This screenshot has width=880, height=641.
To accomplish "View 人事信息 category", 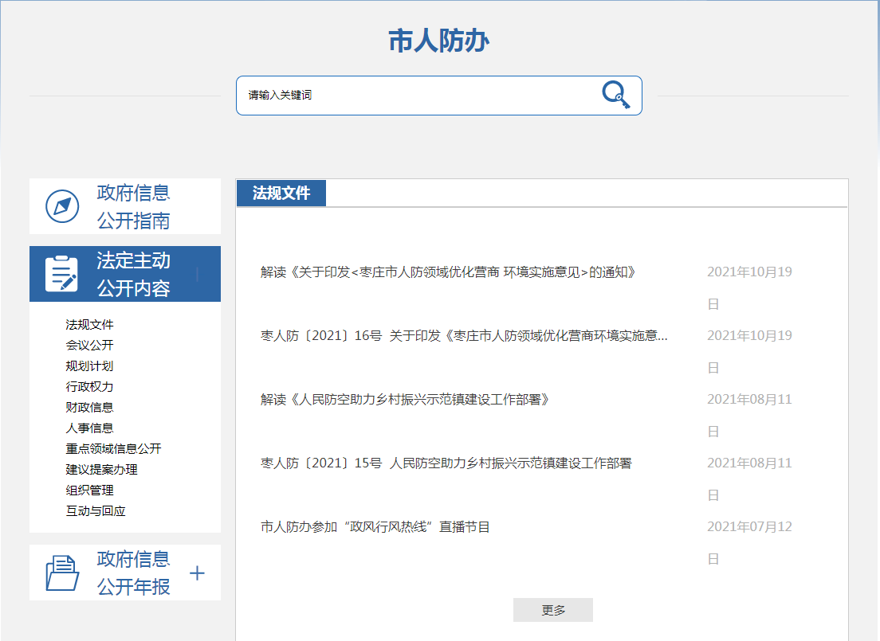I will pos(89,428).
